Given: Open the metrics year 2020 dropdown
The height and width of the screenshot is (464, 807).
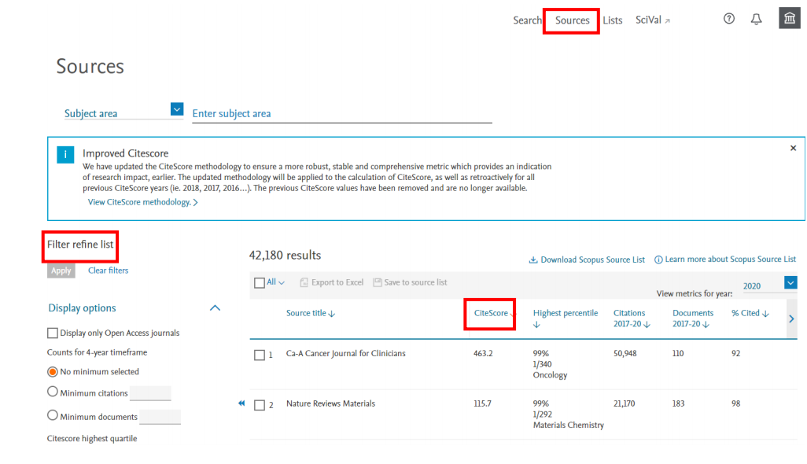Looking at the screenshot, I should tap(790, 283).
